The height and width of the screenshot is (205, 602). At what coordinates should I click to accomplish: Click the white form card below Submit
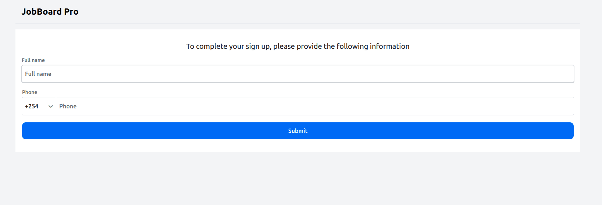(298, 145)
